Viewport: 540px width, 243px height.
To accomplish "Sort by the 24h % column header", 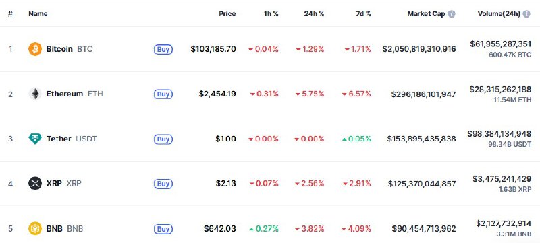I will click(314, 14).
